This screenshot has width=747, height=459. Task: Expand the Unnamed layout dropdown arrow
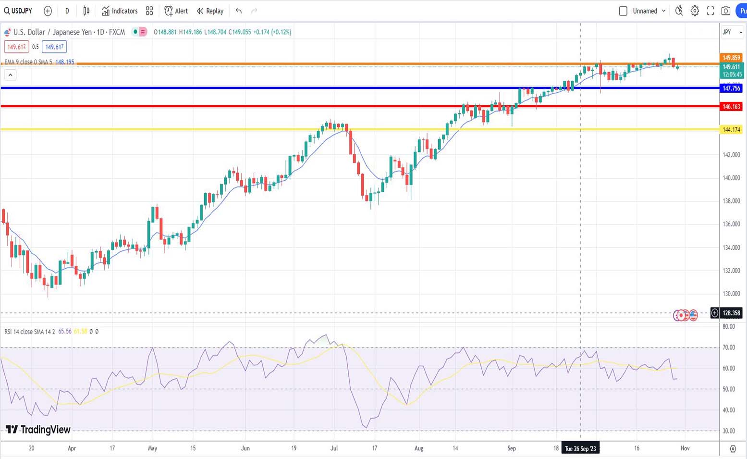(x=664, y=11)
